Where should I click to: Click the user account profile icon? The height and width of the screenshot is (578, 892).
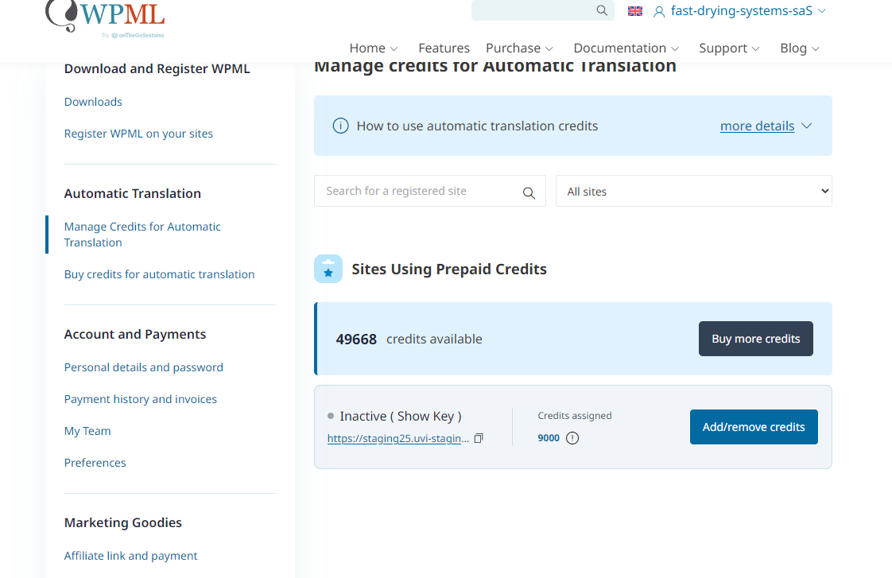pos(659,11)
